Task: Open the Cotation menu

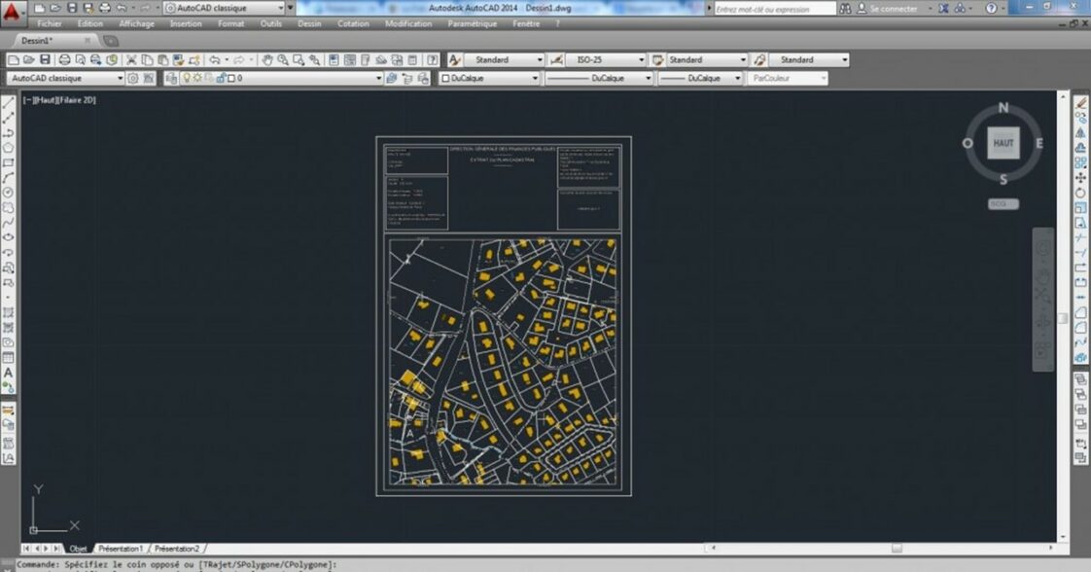Action: 353,23
